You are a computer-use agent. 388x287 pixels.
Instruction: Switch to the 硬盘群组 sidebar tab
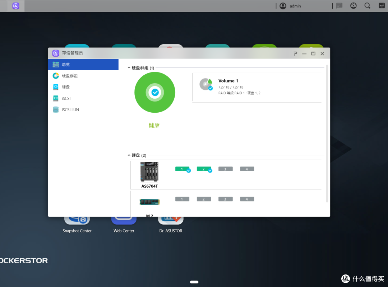click(x=70, y=76)
